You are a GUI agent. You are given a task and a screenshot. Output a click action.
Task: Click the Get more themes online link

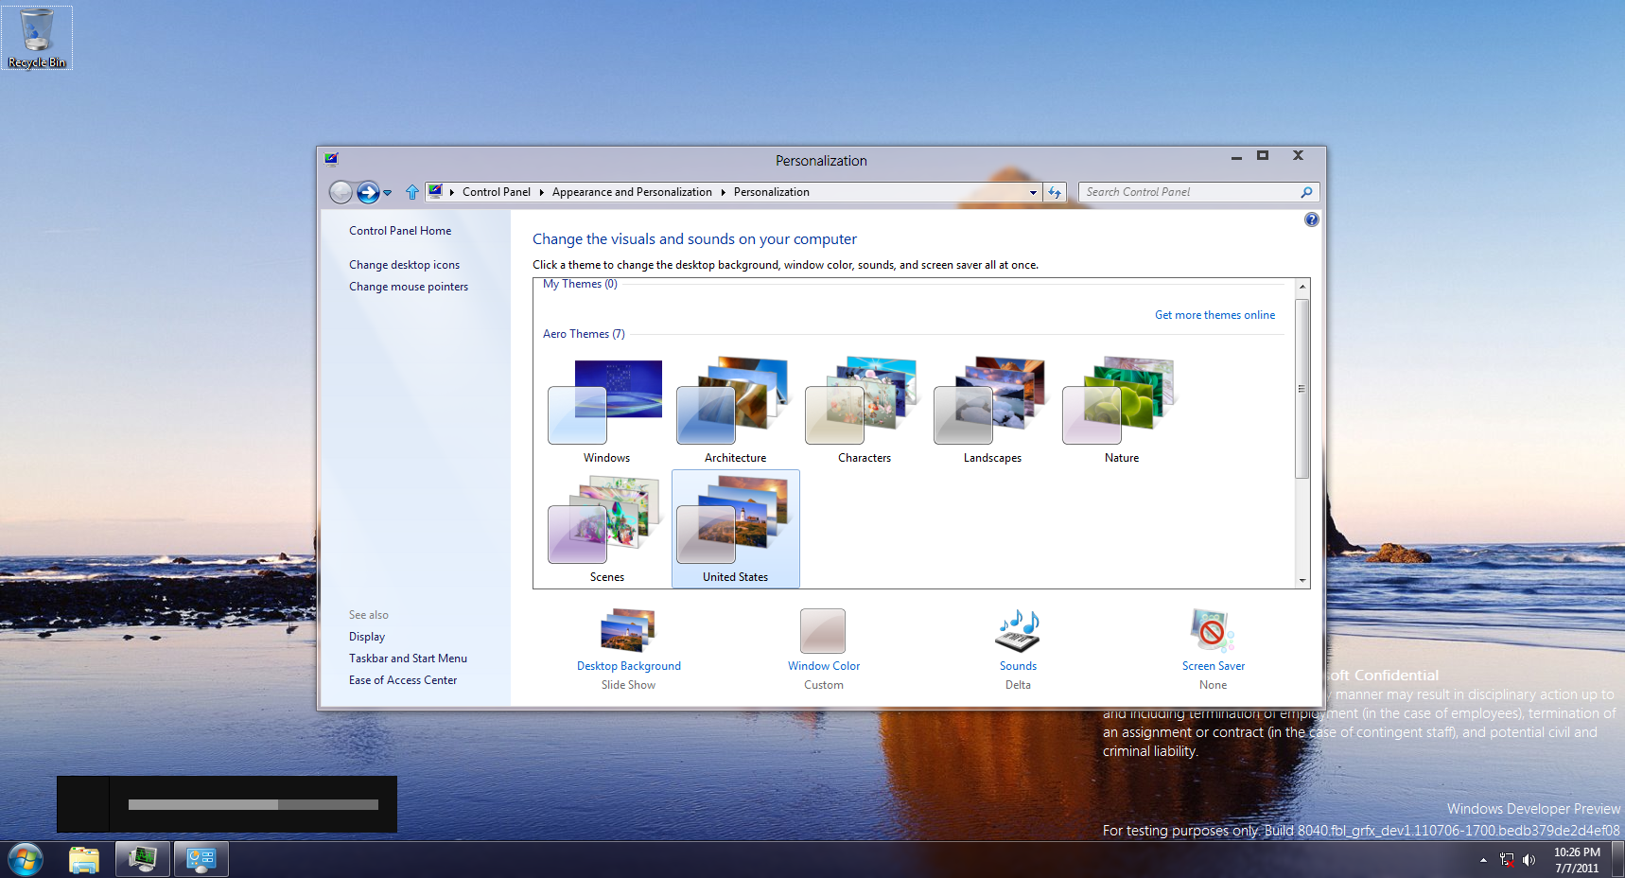1214,315
